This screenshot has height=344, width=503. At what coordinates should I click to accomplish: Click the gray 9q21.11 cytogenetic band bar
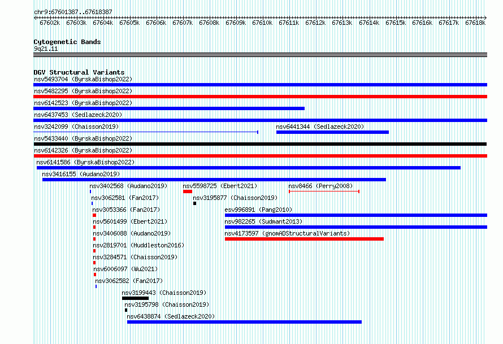tap(260, 55)
